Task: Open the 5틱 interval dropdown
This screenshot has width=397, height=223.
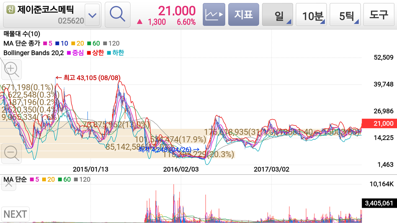Action: (345, 14)
